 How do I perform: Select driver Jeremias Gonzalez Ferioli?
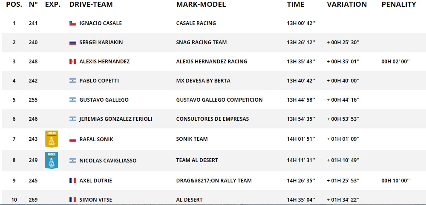115,119
